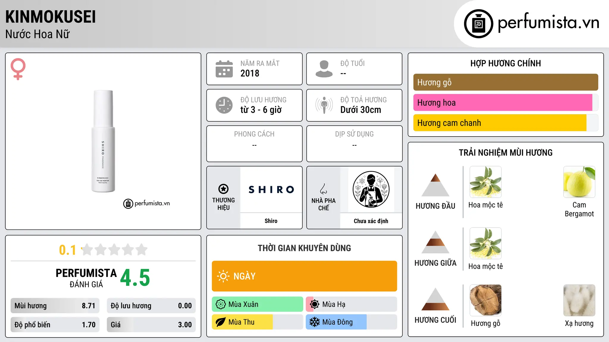Click the grey rating stars row
Screen dimensions: 609x342
[x=114, y=250]
